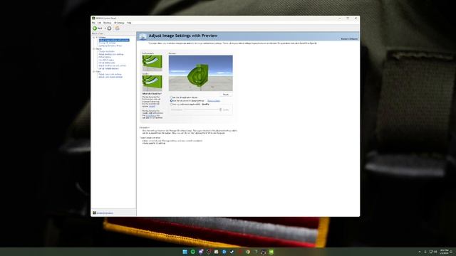This screenshot has width=456, height=256.
Task: Click the Quality sample thumbnail
Action: pos(152,83)
